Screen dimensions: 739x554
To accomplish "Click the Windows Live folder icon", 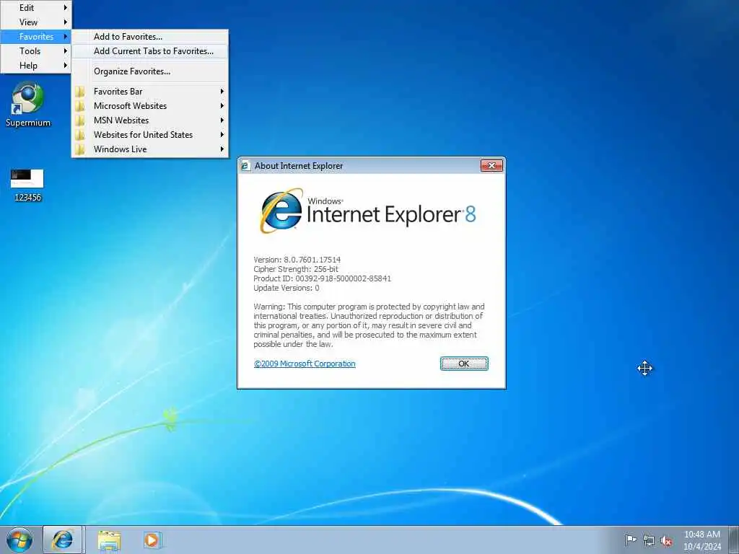I will pyautogui.click(x=80, y=149).
